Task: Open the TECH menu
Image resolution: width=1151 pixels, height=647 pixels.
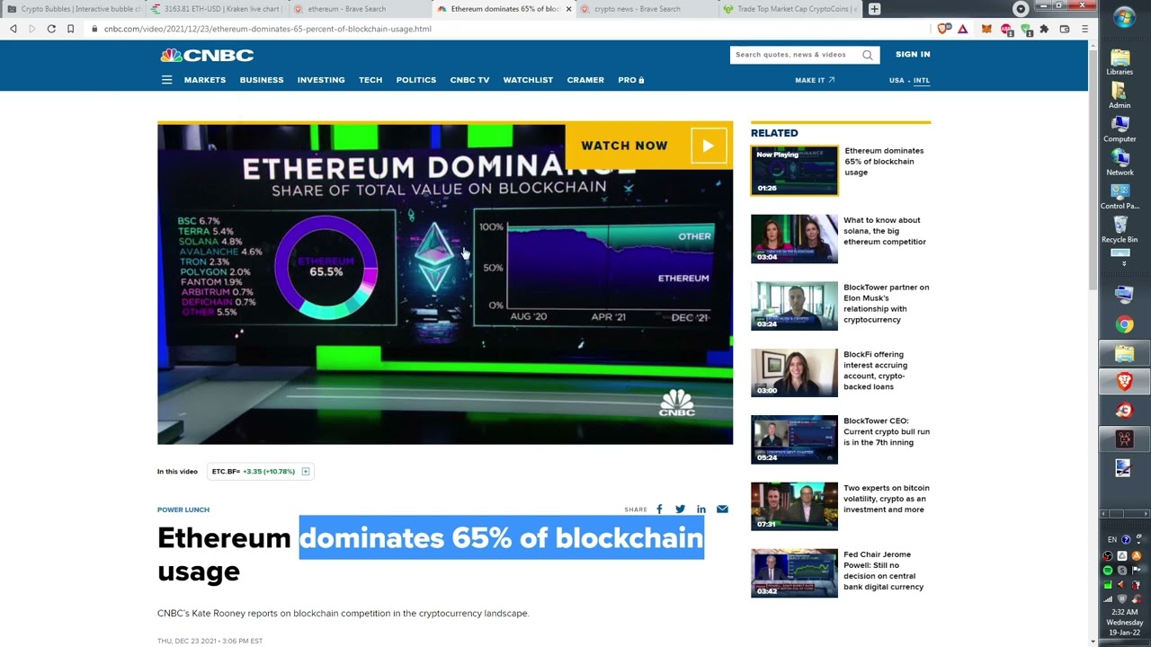Action: point(370,80)
